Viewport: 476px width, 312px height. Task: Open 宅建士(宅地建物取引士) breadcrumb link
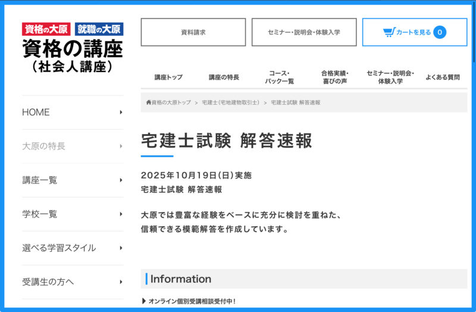pyautogui.click(x=230, y=102)
